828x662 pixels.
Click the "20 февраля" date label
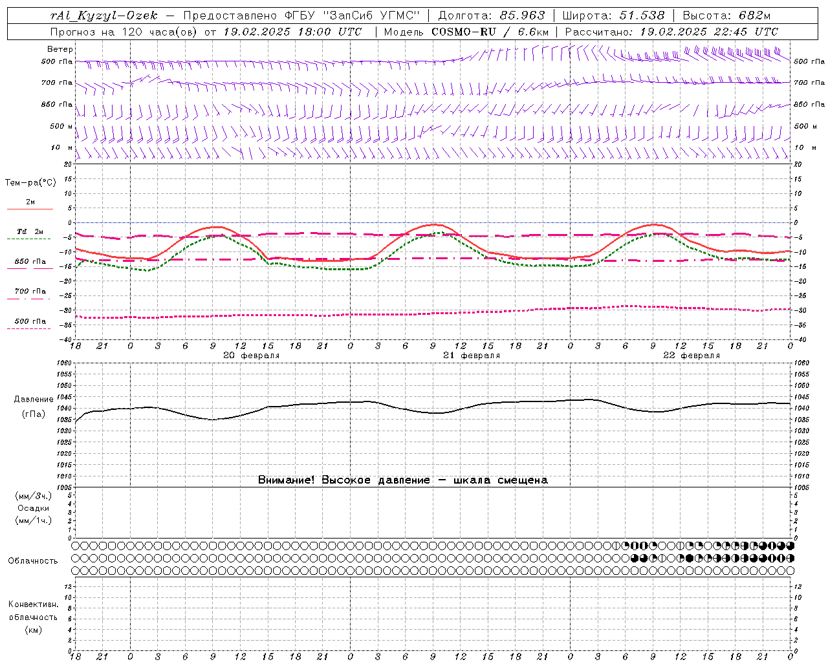[x=252, y=356]
